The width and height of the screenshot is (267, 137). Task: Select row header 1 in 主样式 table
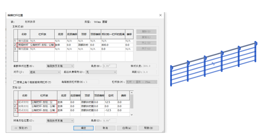[x=16, y=41]
